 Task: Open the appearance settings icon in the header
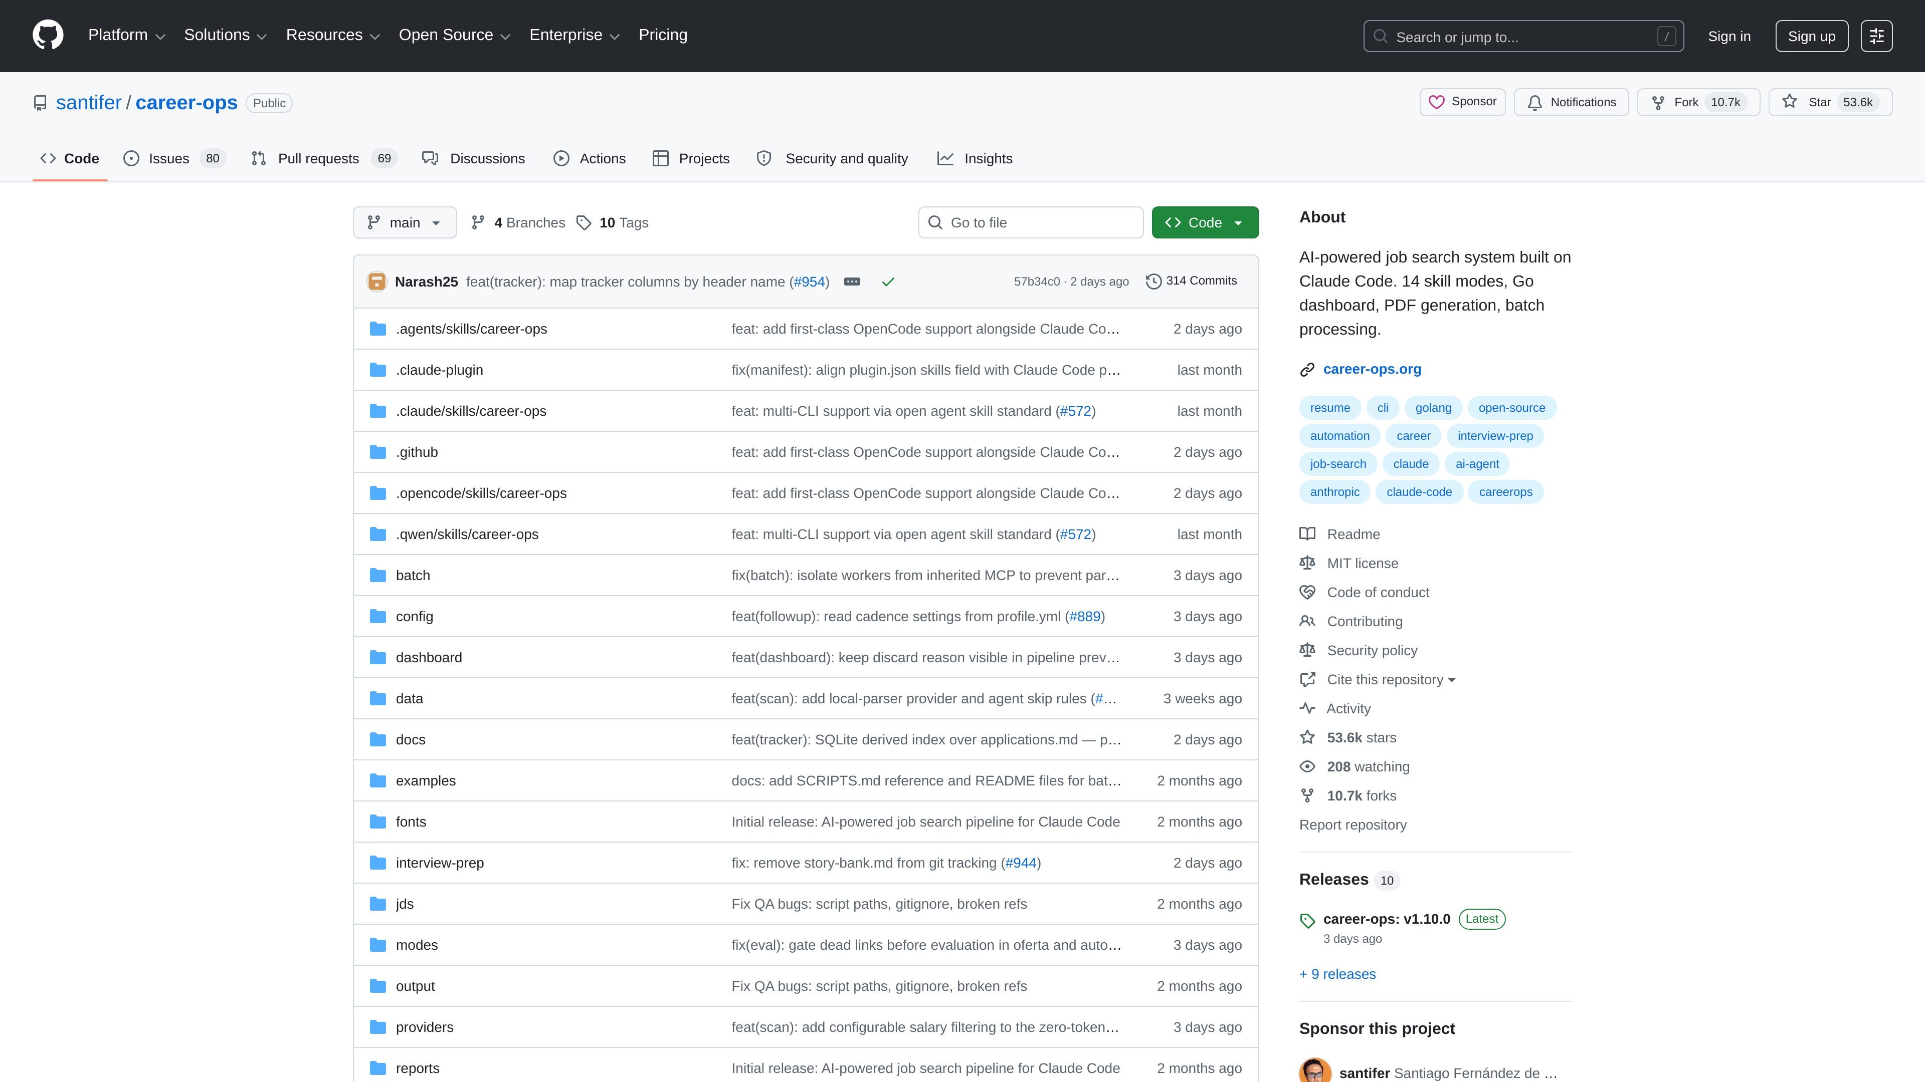point(1876,36)
